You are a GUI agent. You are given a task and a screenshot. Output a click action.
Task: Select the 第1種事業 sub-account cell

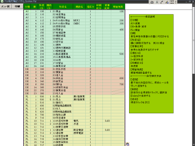[79, 97]
